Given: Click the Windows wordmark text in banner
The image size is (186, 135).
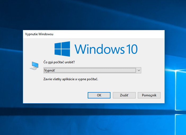Looking at the screenshot, I should click(99, 49).
